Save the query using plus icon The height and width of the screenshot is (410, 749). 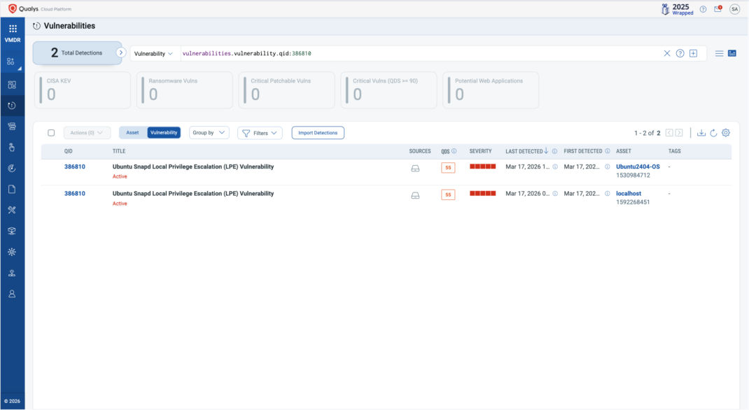coord(693,54)
